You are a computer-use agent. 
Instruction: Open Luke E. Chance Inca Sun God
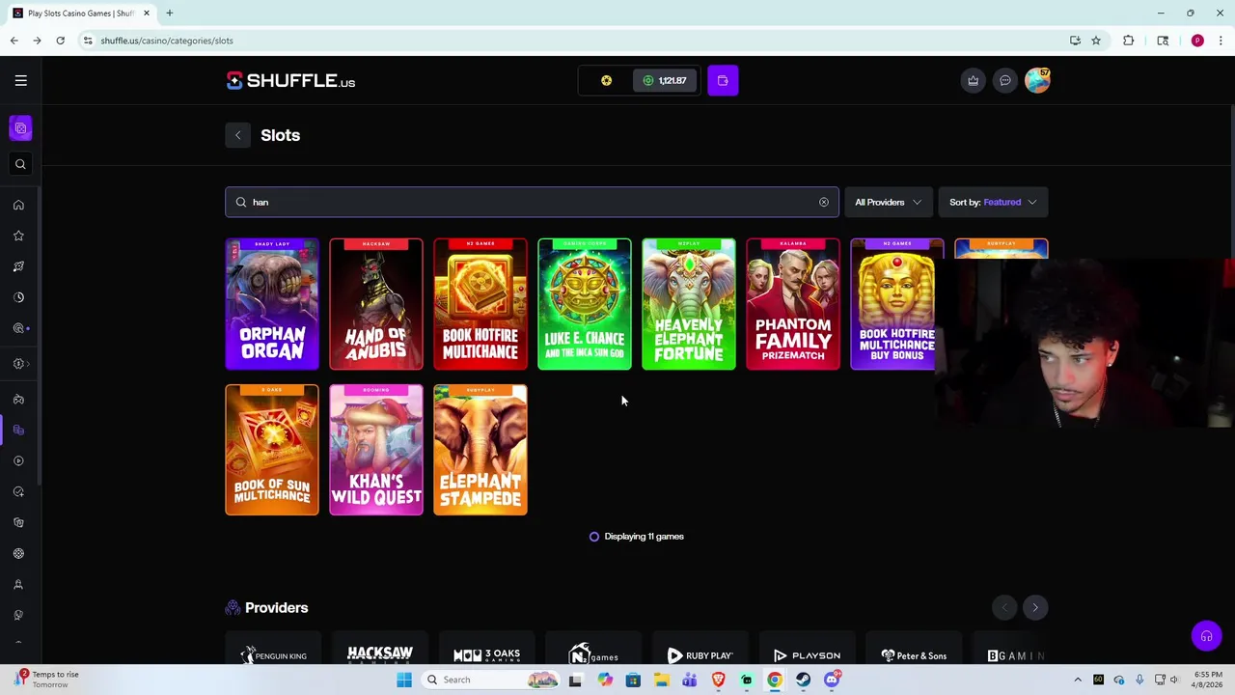coord(585,304)
